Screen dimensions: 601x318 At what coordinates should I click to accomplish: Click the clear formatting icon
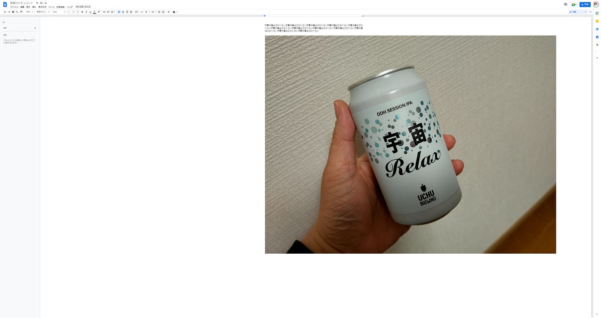(x=168, y=12)
